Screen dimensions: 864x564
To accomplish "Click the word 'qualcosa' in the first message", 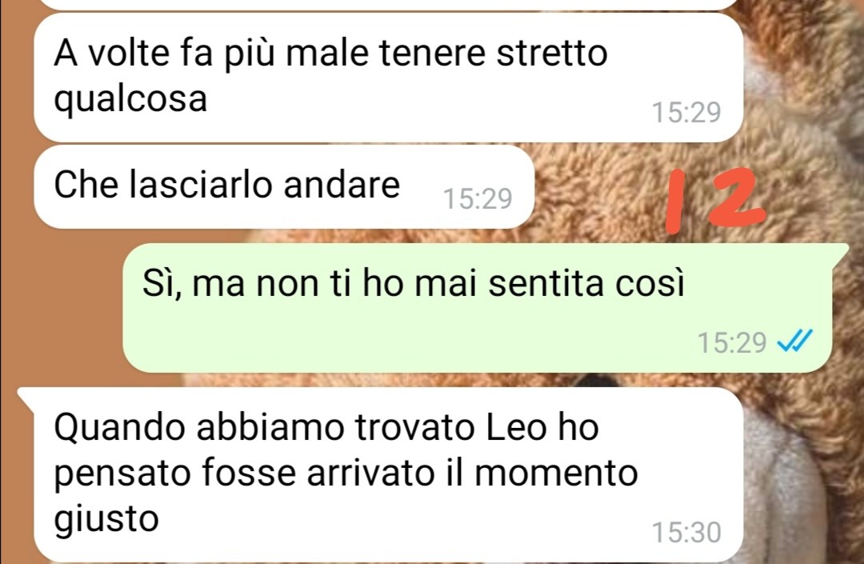I will coord(130,100).
